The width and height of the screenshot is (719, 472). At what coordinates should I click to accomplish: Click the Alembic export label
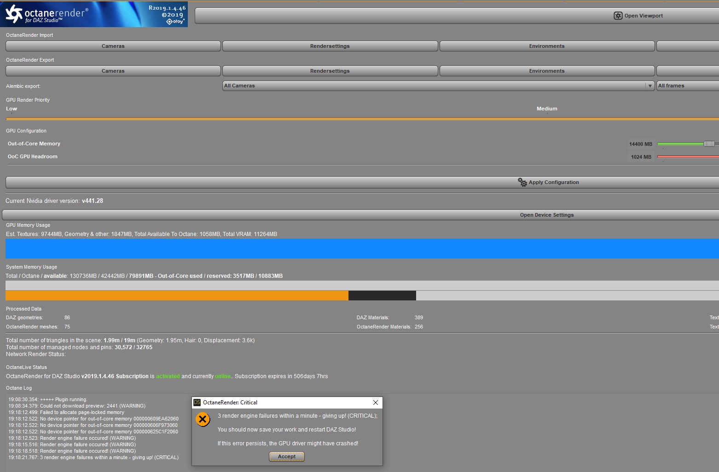coord(23,86)
